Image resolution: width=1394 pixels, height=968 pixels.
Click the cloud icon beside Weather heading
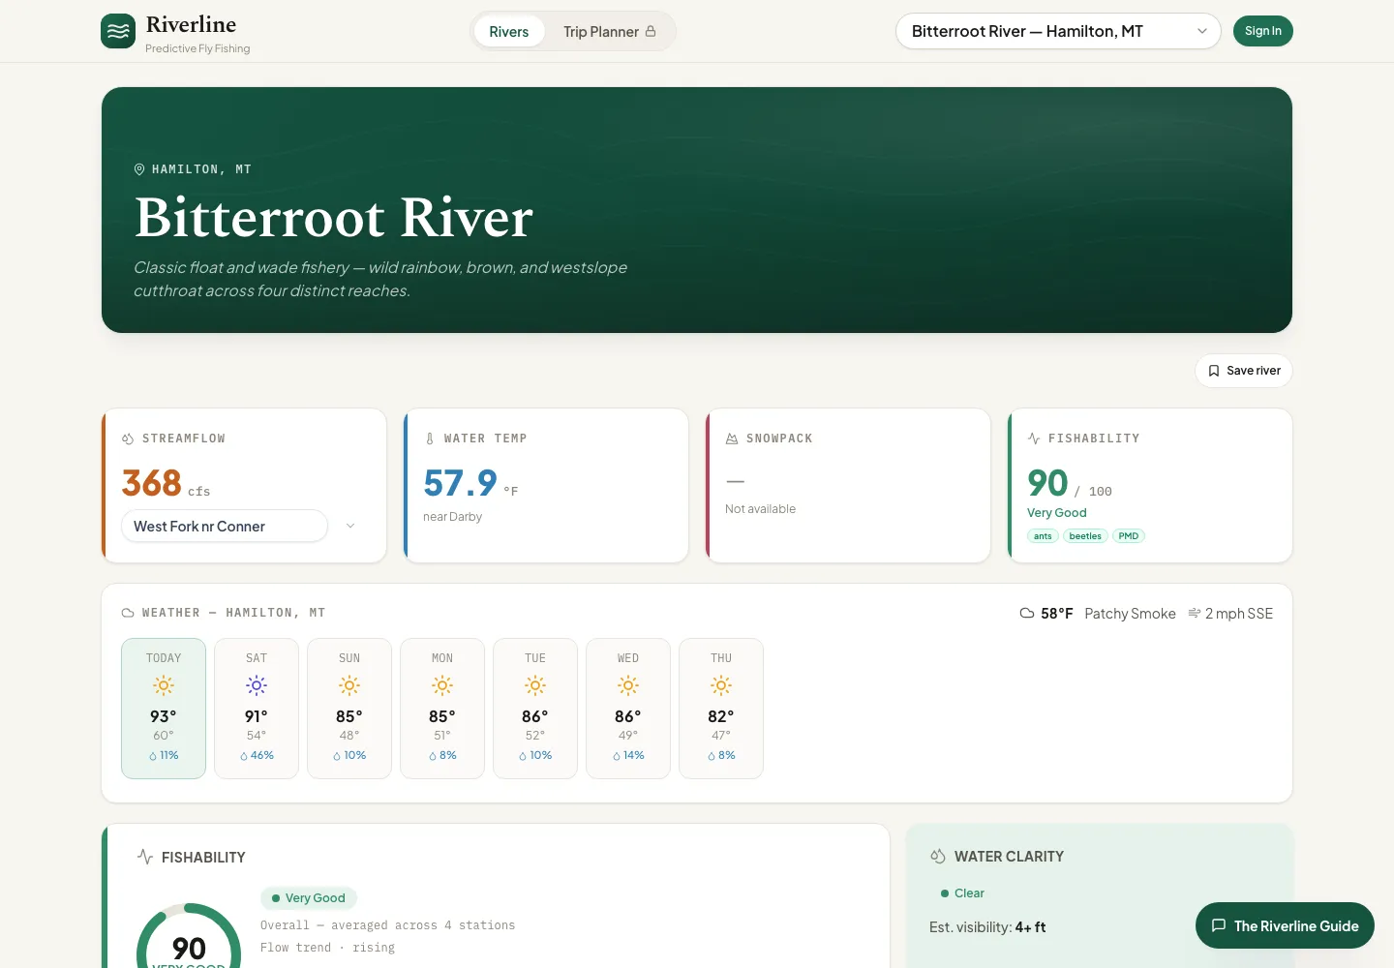pos(128,613)
